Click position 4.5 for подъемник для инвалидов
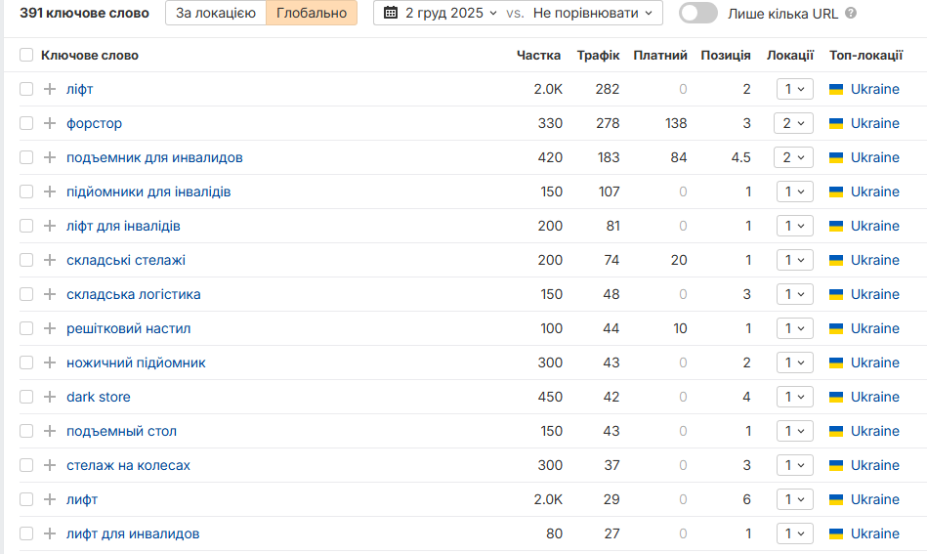927x554 pixels. pyautogui.click(x=740, y=157)
